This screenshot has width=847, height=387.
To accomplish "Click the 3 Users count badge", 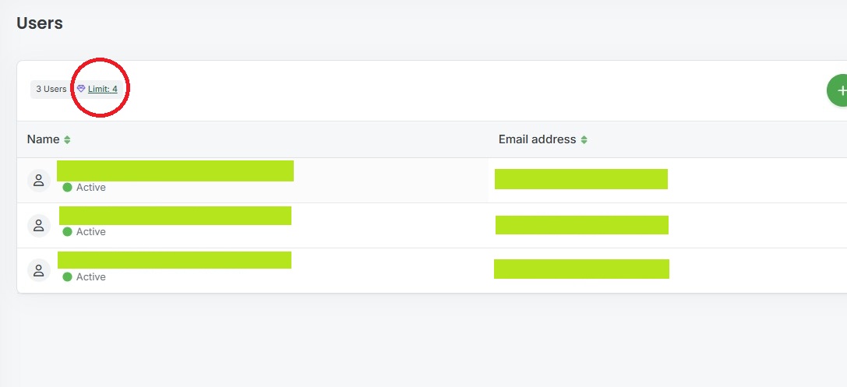I will (51, 89).
